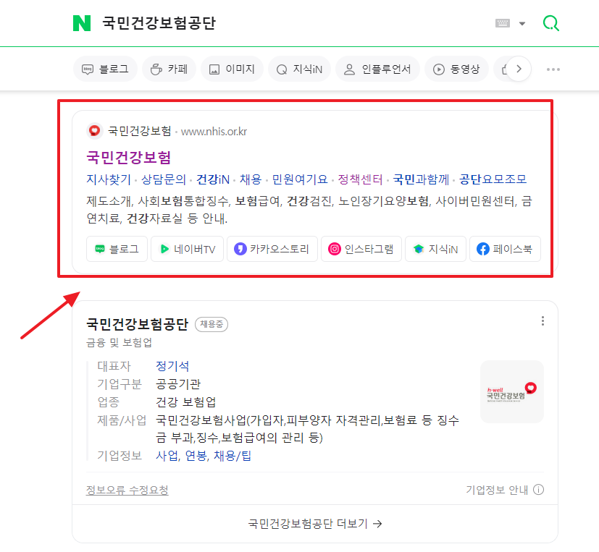Click the 국민건강보험 red heart favicon
This screenshot has height=552, width=599.
(x=94, y=131)
